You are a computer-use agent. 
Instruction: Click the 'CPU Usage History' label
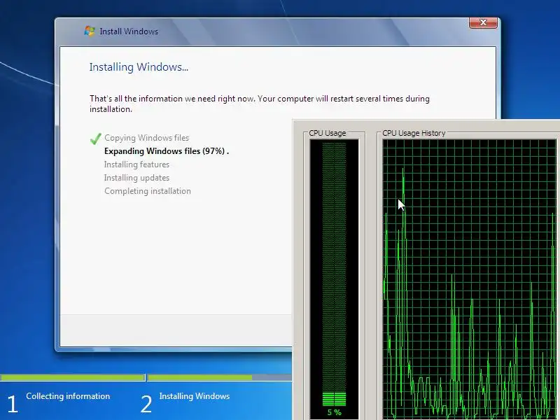(414, 133)
